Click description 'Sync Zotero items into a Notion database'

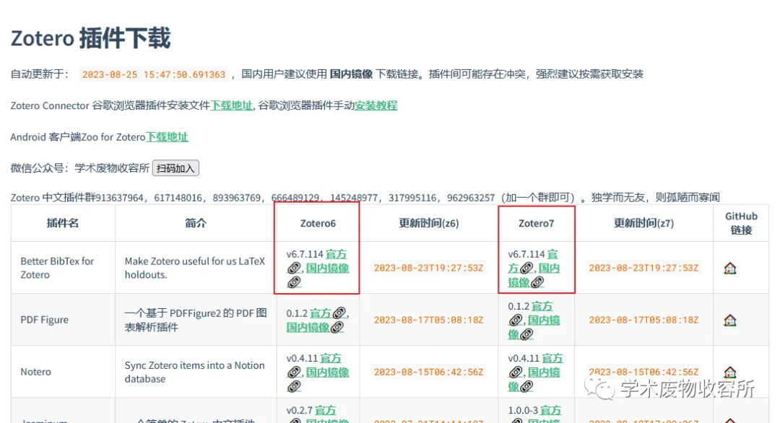pyautogui.click(x=194, y=372)
